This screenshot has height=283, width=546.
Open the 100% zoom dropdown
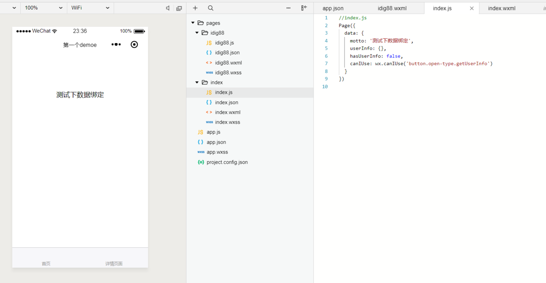[43, 8]
